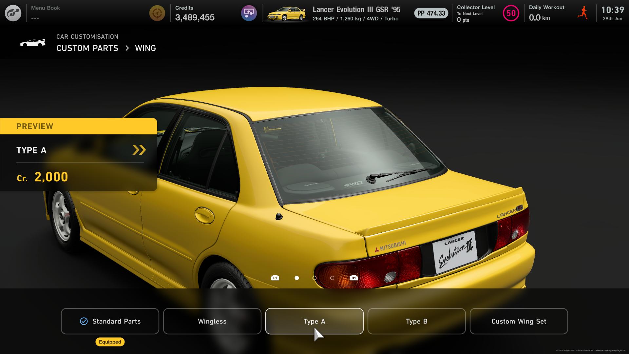Click the Menu Book compass icon
The width and height of the screenshot is (629, 354).
(157, 13)
